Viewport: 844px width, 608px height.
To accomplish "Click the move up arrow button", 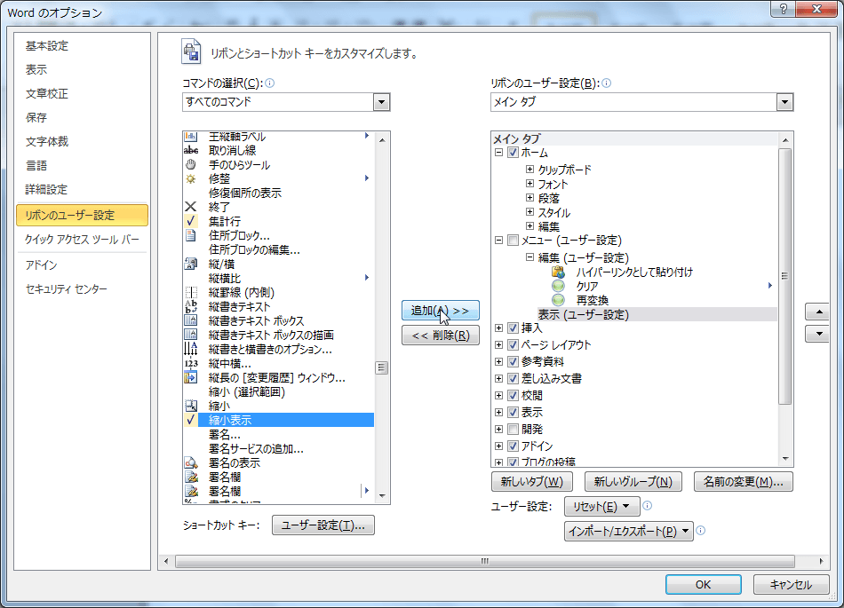I will click(x=819, y=312).
